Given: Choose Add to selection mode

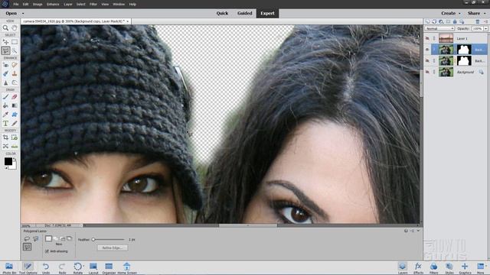Looking at the screenshot, I should pos(56,238).
